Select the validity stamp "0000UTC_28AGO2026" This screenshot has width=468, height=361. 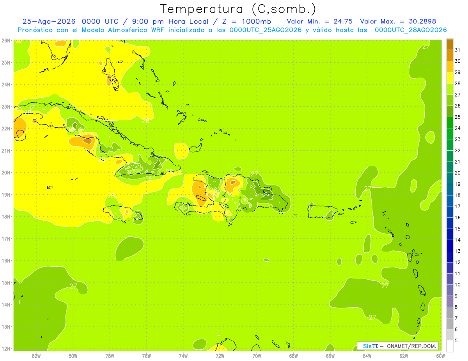[x=411, y=30]
